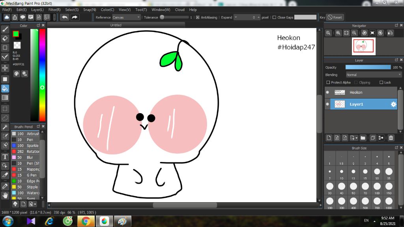Screen dimensions: 404x227
Task: Select the Dot tool below the shape tool
Action: (5, 57)
